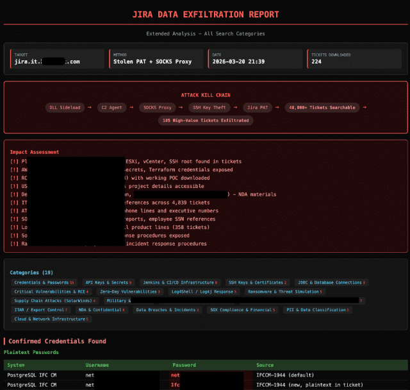The width and height of the screenshot is (410, 390).
Task: Click the Impact Assessment heading
Action: coord(35,152)
